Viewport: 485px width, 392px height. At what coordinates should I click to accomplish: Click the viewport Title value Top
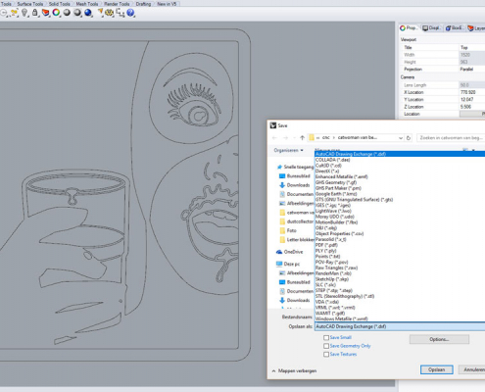click(x=472, y=47)
